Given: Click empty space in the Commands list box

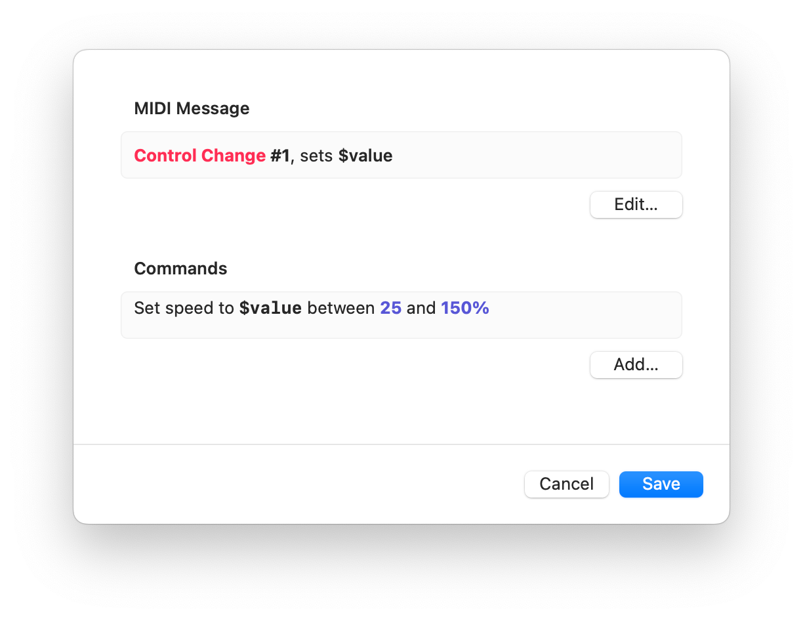Looking at the screenshot, I should coord(577,323).
